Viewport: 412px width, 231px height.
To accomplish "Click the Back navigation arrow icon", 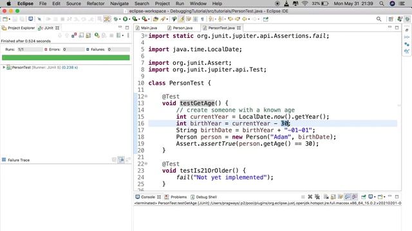I will pyautogui.click(x=245, y=19).
